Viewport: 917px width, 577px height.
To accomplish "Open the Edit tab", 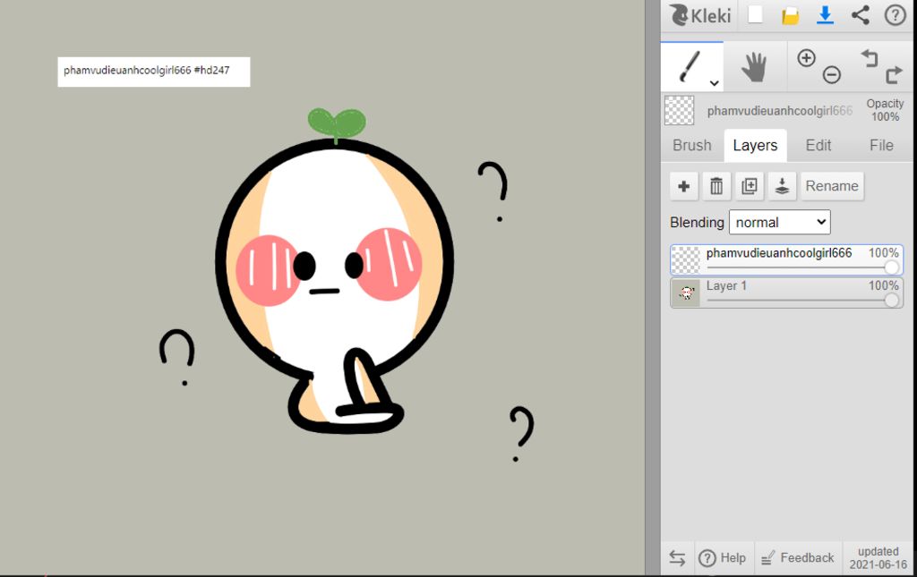I will pyautogui.click(x=818, y=146).
